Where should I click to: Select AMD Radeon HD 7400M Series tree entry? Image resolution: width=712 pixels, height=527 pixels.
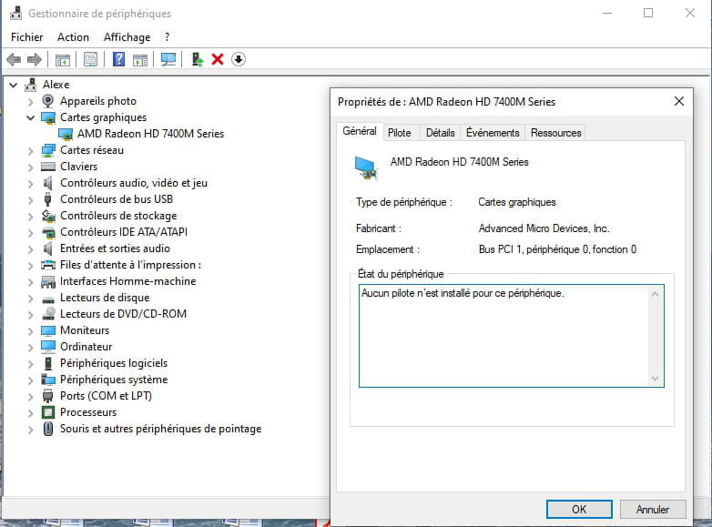tap(150, 134)
